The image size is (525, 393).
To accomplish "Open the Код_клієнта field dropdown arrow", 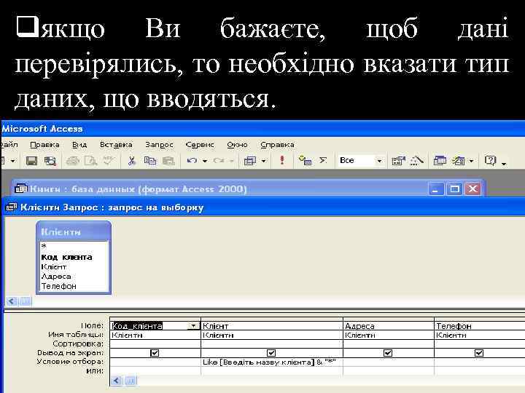I will click(194, 326).
